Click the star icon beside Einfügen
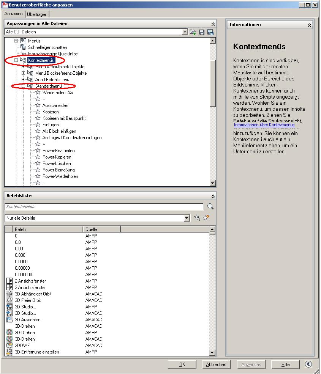 [x=38, y=124]
